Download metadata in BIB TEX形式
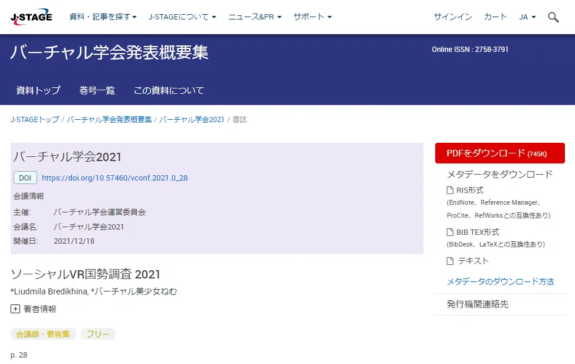This screenshot has width=575, height=364. (x=478, y=232)
